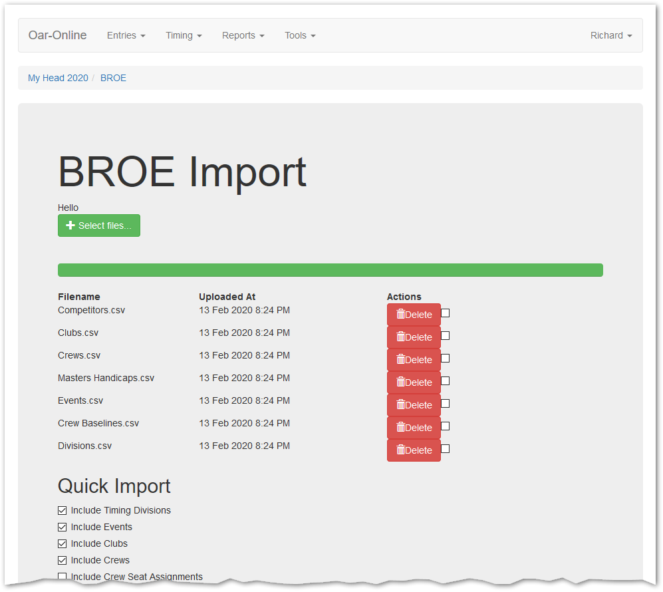Click trash icon for Clubs.csv

coord(400,337)
